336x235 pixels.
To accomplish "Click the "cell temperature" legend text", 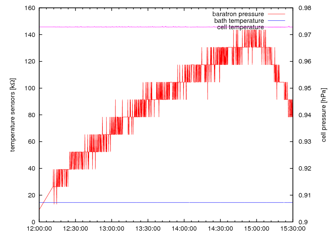I will coord(240,27).
